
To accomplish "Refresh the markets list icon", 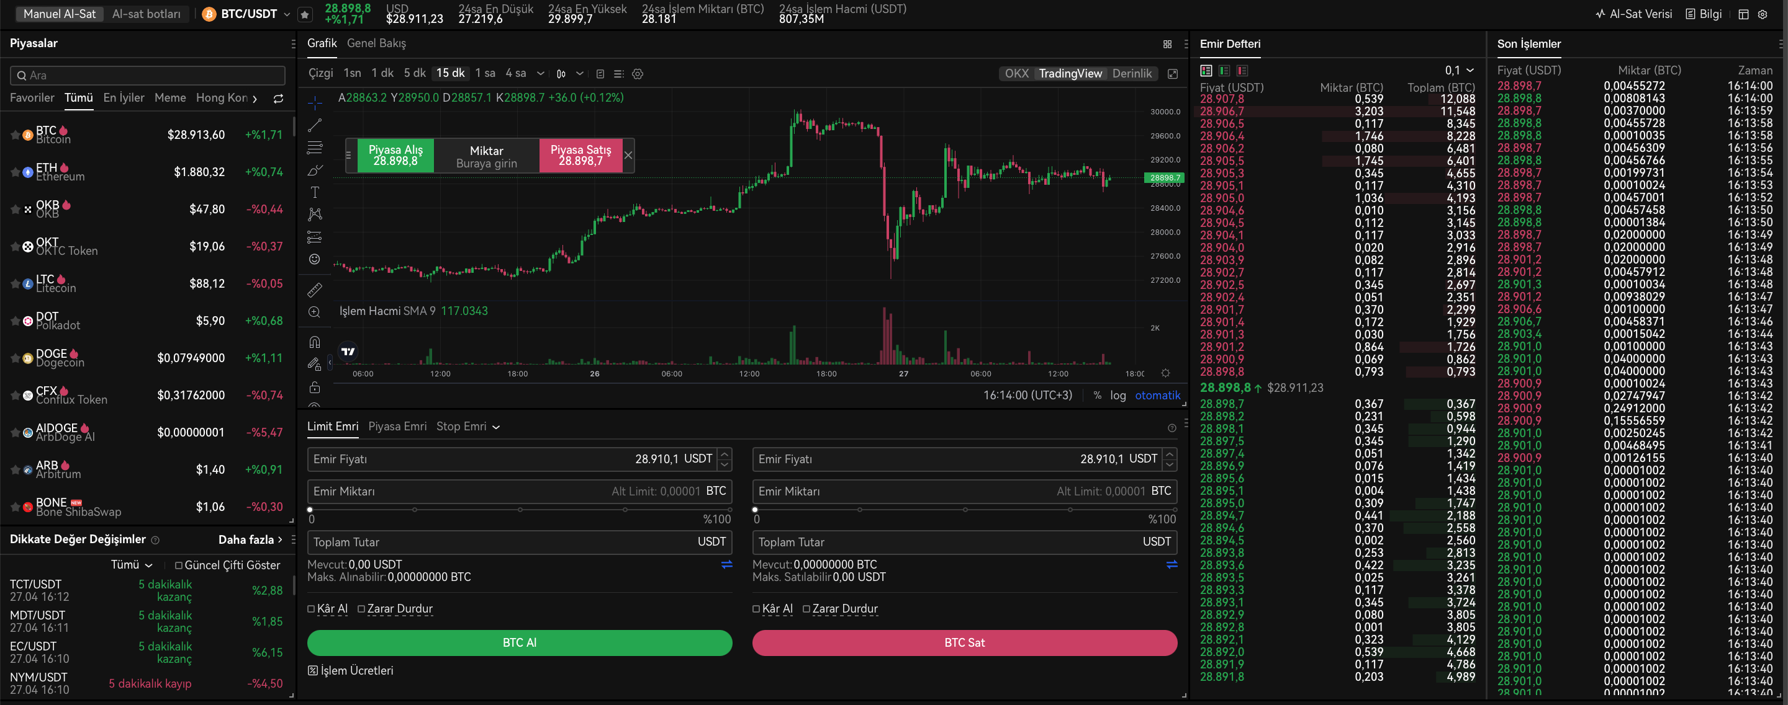I will (278, 99).
